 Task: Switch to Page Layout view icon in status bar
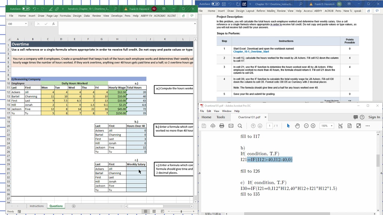point(154,211)
